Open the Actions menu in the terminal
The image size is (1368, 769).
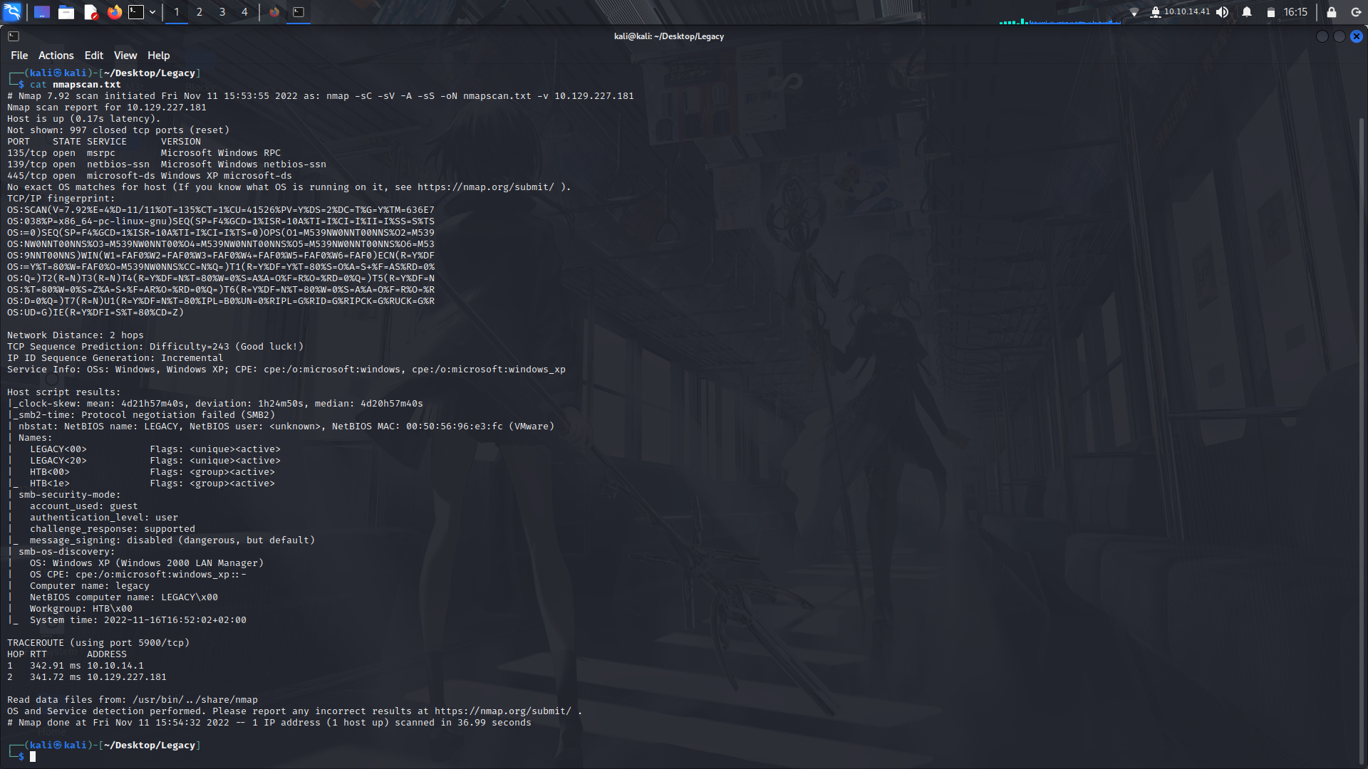coord(56,55)
